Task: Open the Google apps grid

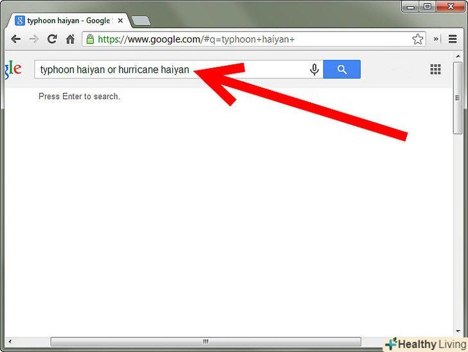Action: tap(435, 69)
